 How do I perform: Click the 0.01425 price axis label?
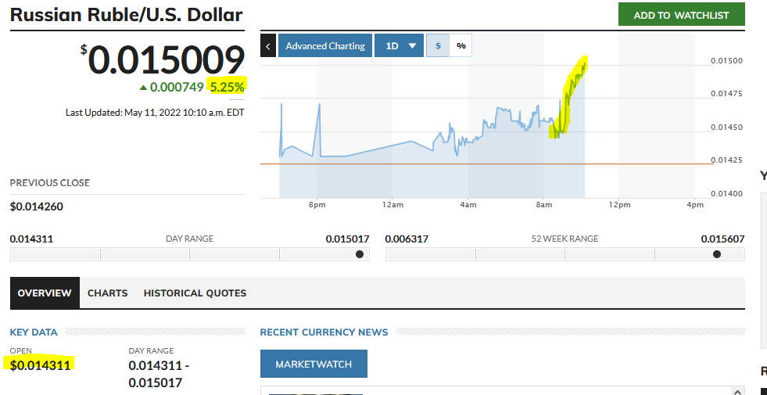726,160
